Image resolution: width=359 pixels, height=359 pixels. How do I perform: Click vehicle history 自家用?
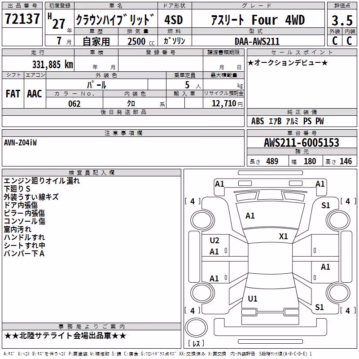[96, 41]
